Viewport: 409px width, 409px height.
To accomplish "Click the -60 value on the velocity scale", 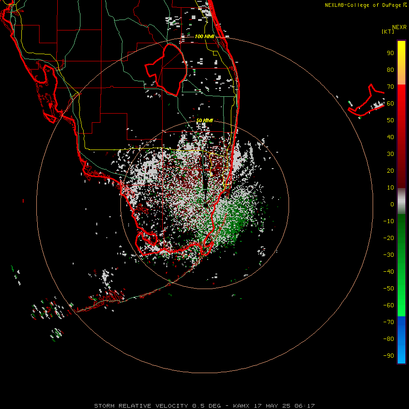I will (x=389, y=305).
